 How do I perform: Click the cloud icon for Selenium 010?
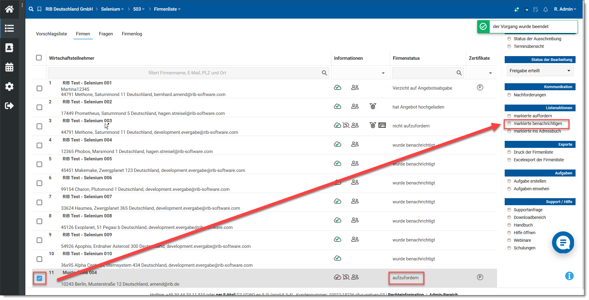pos(338,258)
